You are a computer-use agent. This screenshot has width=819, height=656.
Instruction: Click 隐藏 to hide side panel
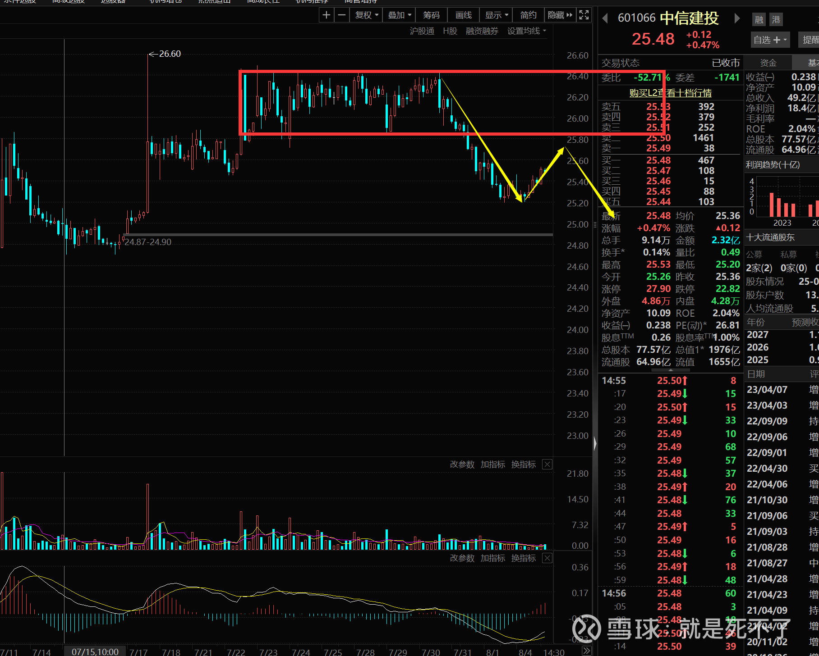point(560,15)
